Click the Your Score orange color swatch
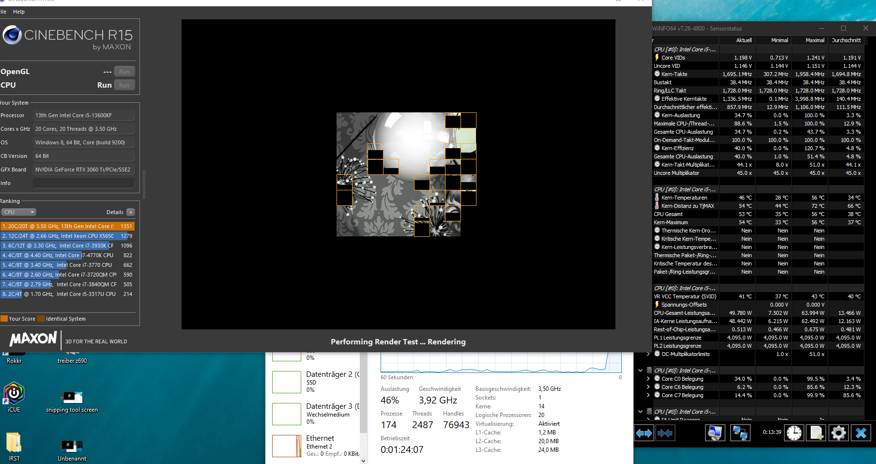The width and height of the screenshot is (876, 464). coord(4,319)
